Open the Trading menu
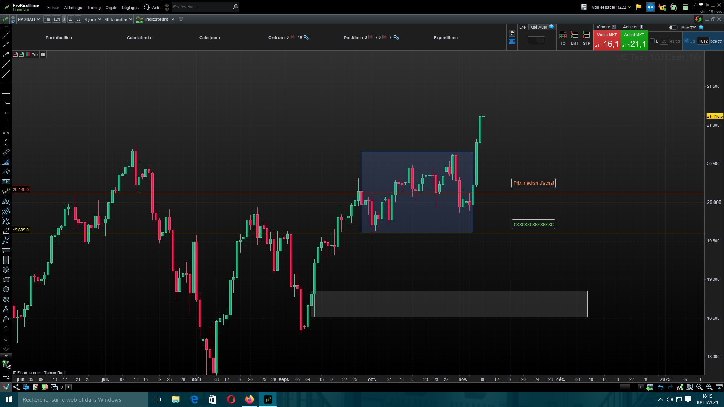Screen dimensions: 724x407 pyautogui.click(x=94, y=8)
